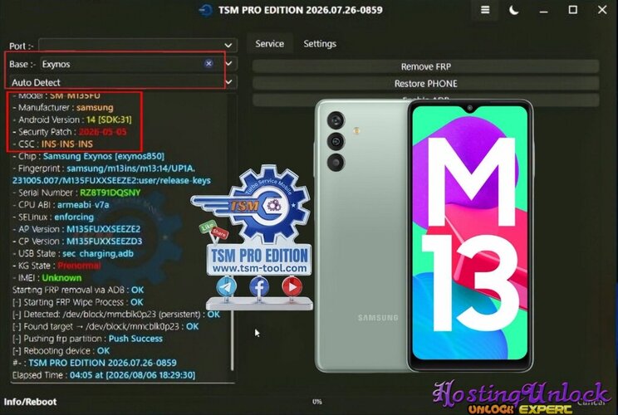Click the CPU ABI armeabi-v7a line
618x415 pixels.
click(61, 205)
